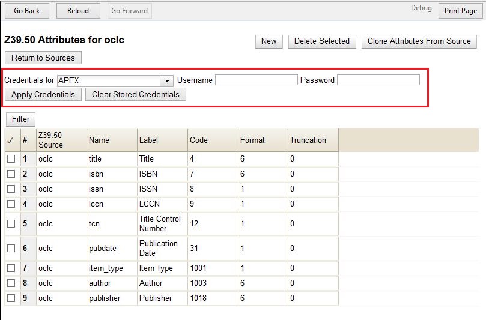
Task: Check the box for the title row
Action: pos(11,159)
